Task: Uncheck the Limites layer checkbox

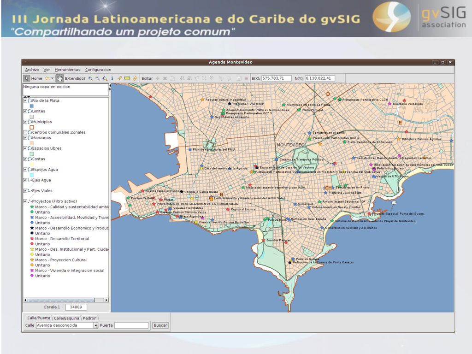Action: click(25, 111)
